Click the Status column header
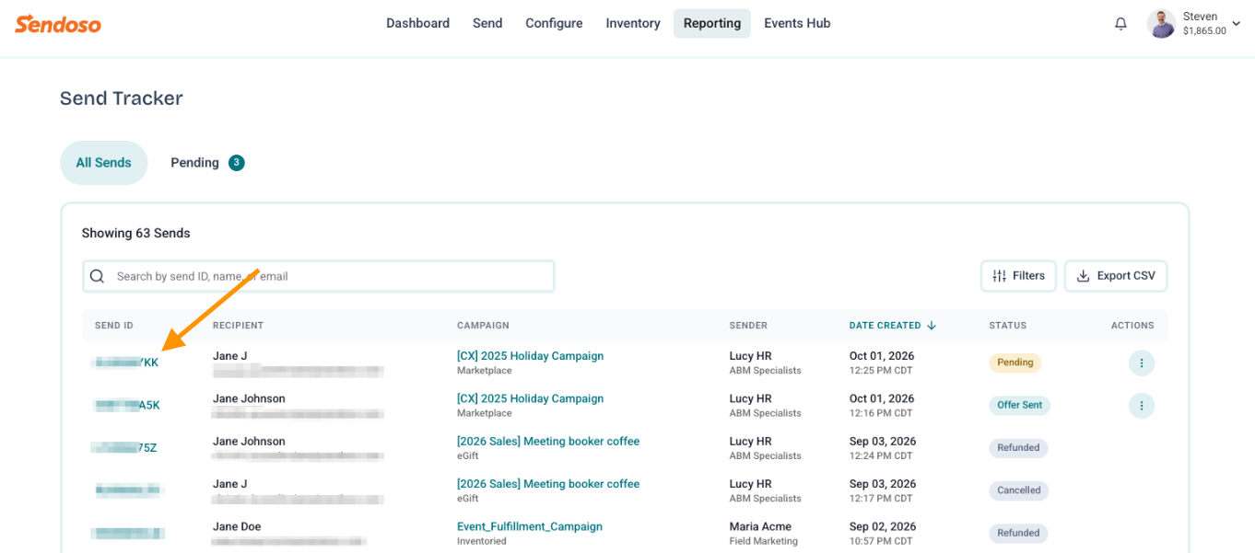Viewport: 1255px width, 553px height. (x=1007, y=326)
